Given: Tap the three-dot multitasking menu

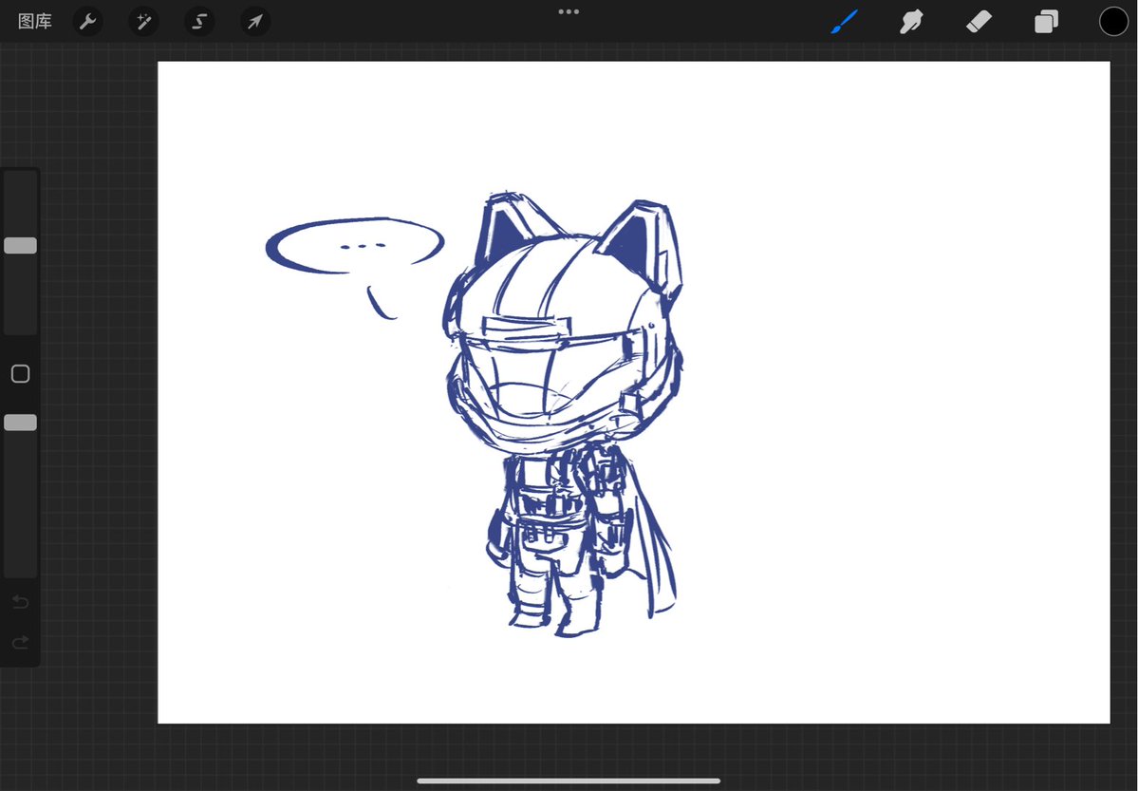Looking at the screenshot, I should (569, 11).
